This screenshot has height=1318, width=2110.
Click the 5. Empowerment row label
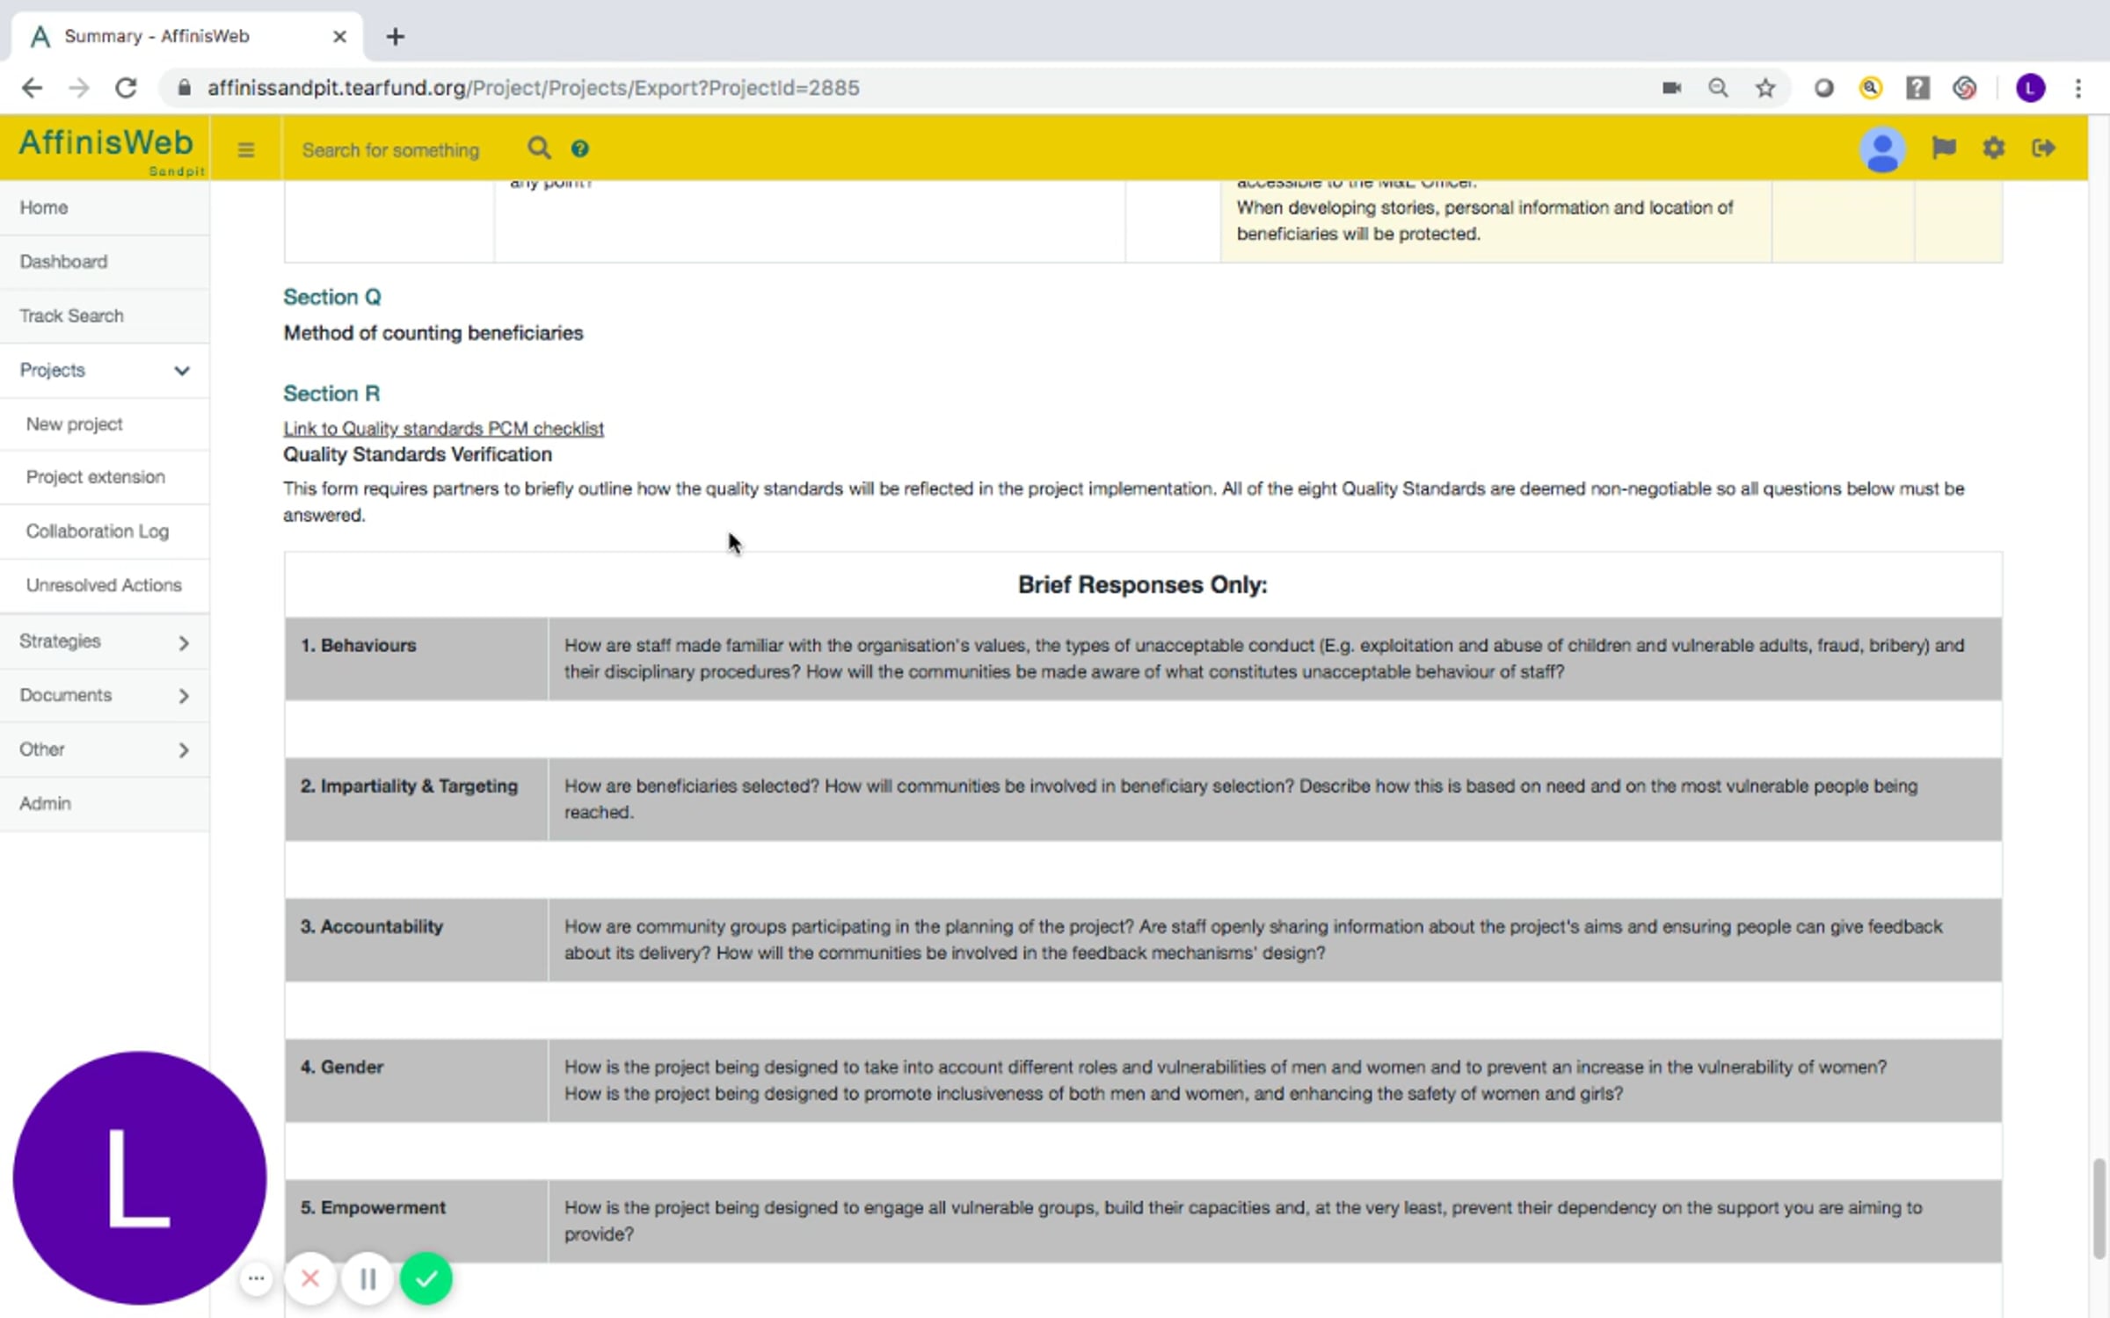[373, 1208]
